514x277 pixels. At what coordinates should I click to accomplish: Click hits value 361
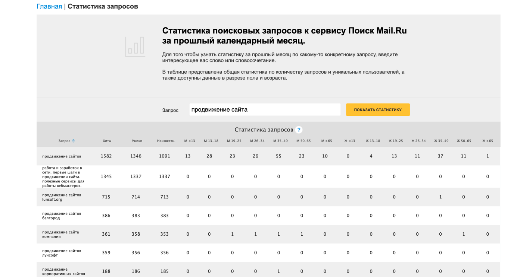(106, 234)
